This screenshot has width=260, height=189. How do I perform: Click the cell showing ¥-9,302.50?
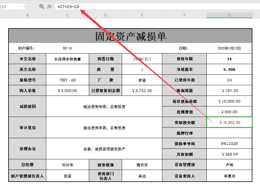click(229, 122)
